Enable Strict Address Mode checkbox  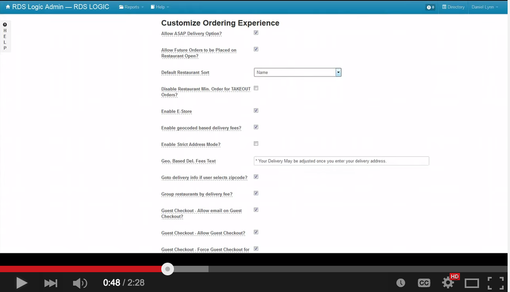point(256,143)
